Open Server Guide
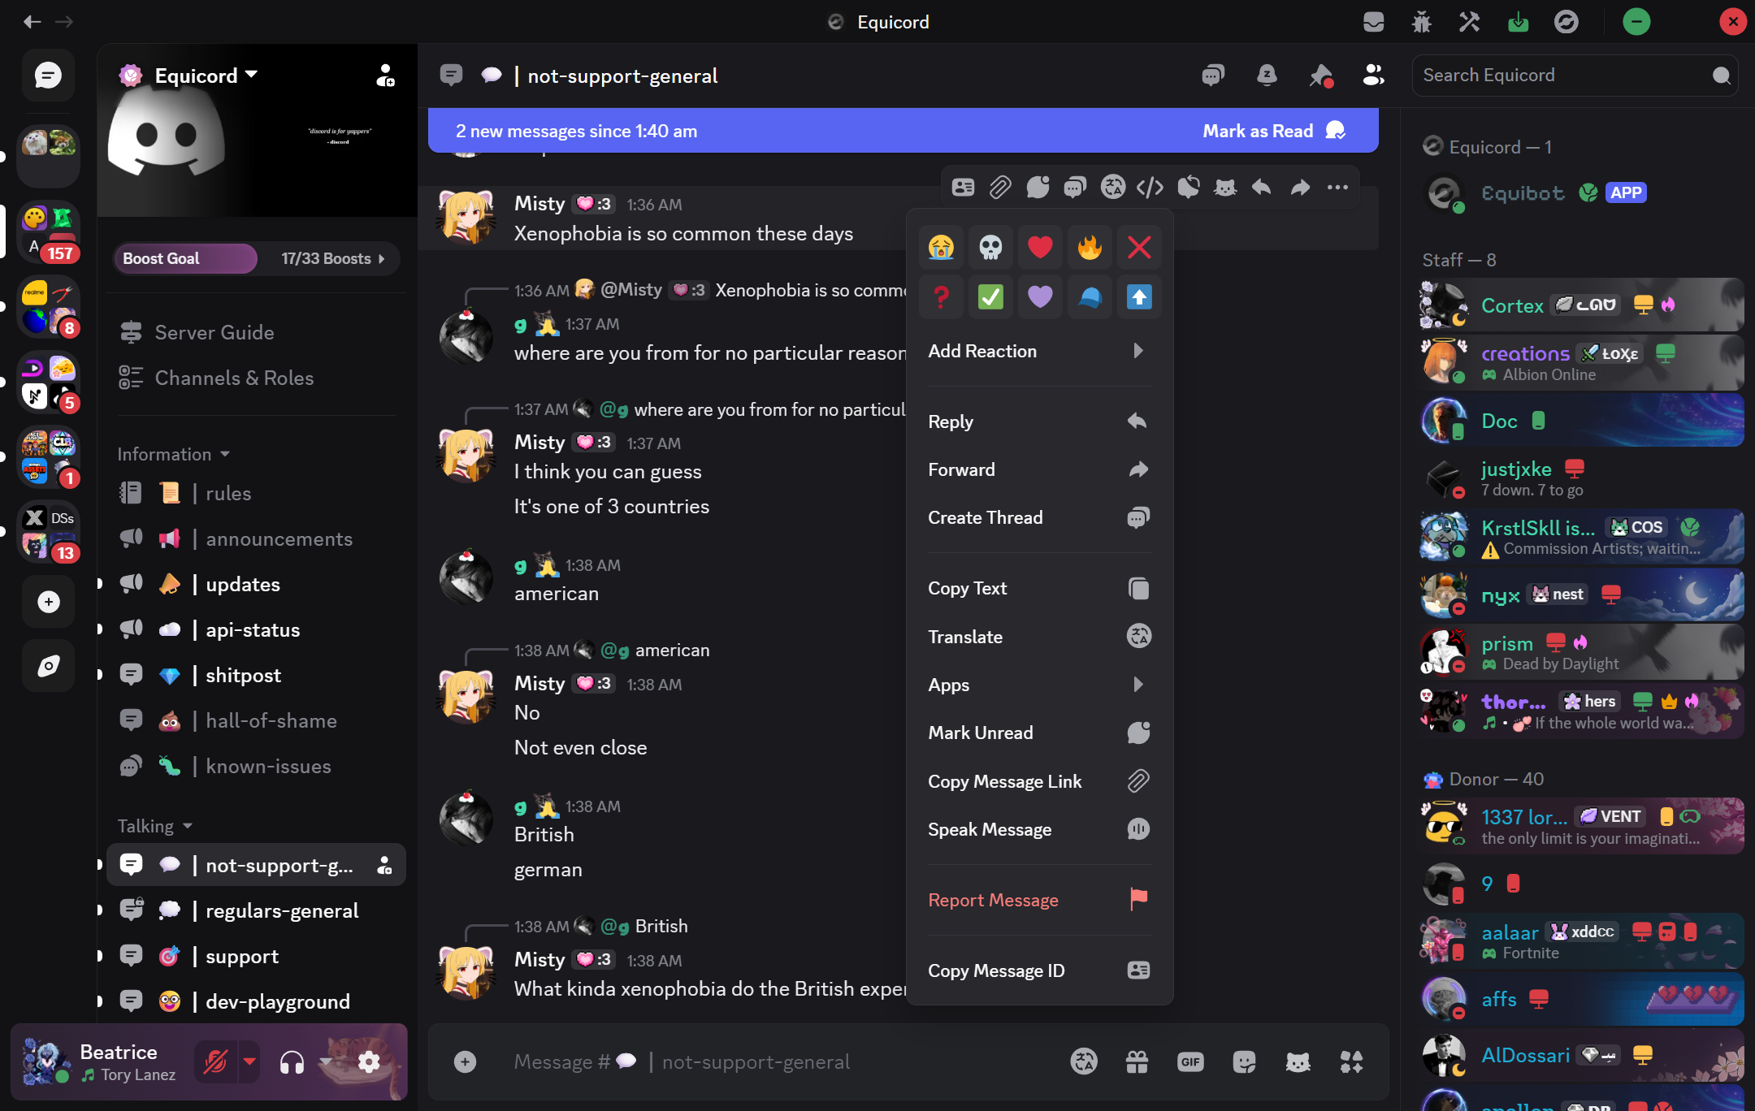This screenshot has height=1111, width=1755. click(257, 332)
